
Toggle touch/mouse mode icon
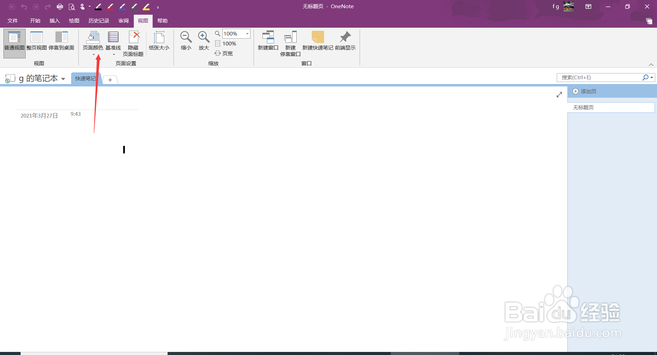(x=82, y=6)
